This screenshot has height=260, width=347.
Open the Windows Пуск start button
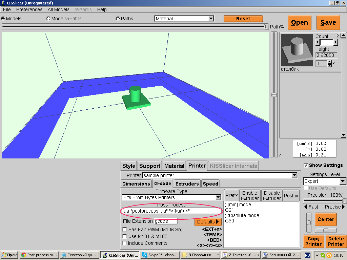[x=9, y=255]
